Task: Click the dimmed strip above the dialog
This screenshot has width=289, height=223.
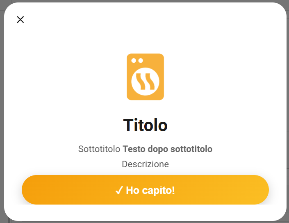Action: 144,1
